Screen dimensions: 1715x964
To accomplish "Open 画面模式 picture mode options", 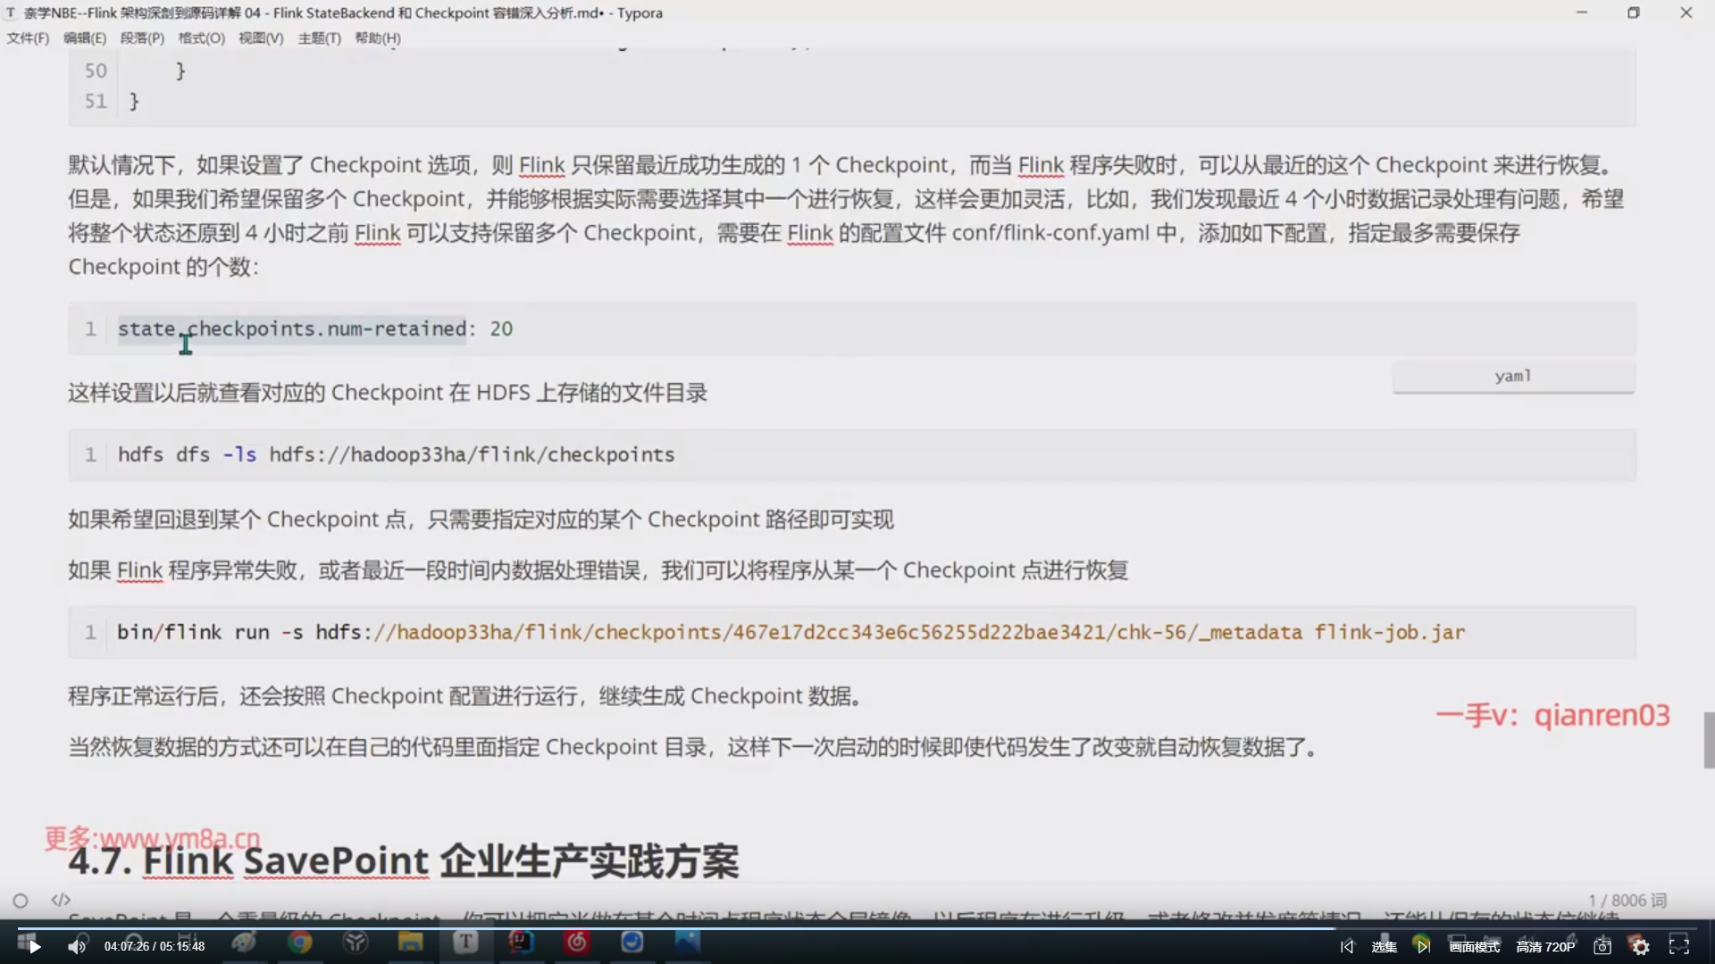I will (x=1474, y=947).
